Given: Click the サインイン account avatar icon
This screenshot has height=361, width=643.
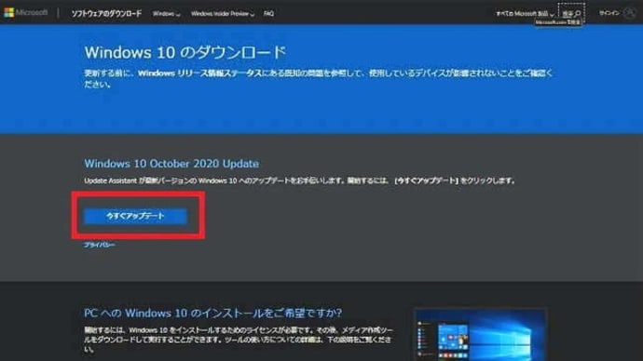Looking at the screenshot, I should pyautogui.click(x=629, y=13).
